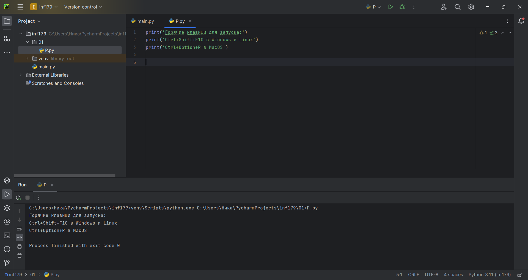Open the Problems tool window
Viewport: 528px width, 280px height.
[7, 249]
